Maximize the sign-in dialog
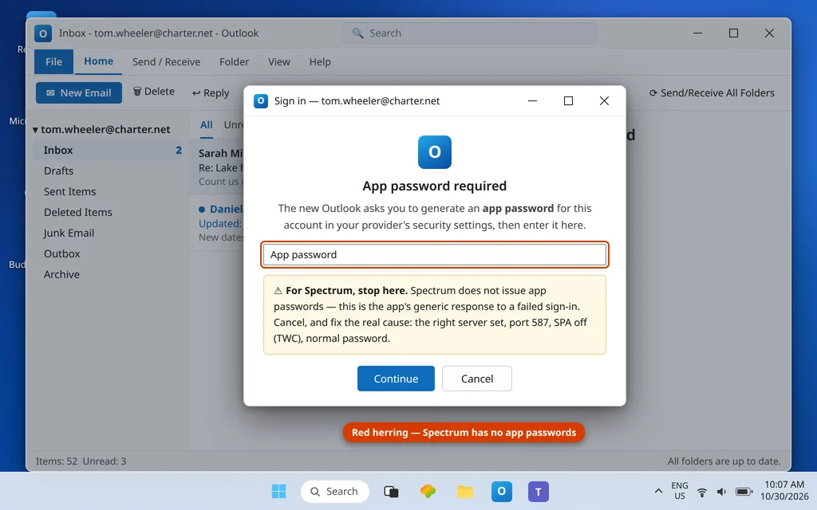817x510 pixels. coord(568,101)
